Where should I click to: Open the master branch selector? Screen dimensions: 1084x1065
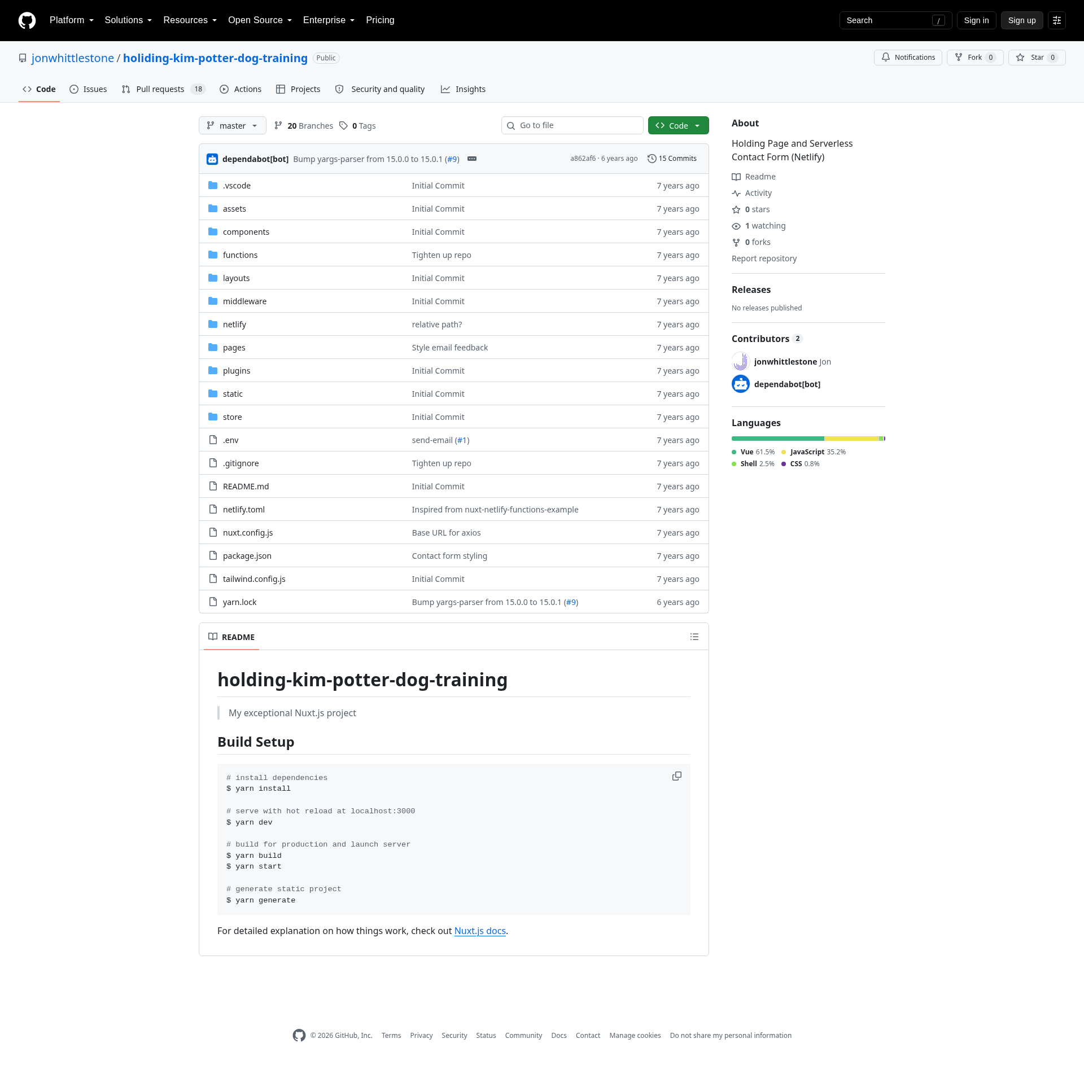(x=233, y=125)
